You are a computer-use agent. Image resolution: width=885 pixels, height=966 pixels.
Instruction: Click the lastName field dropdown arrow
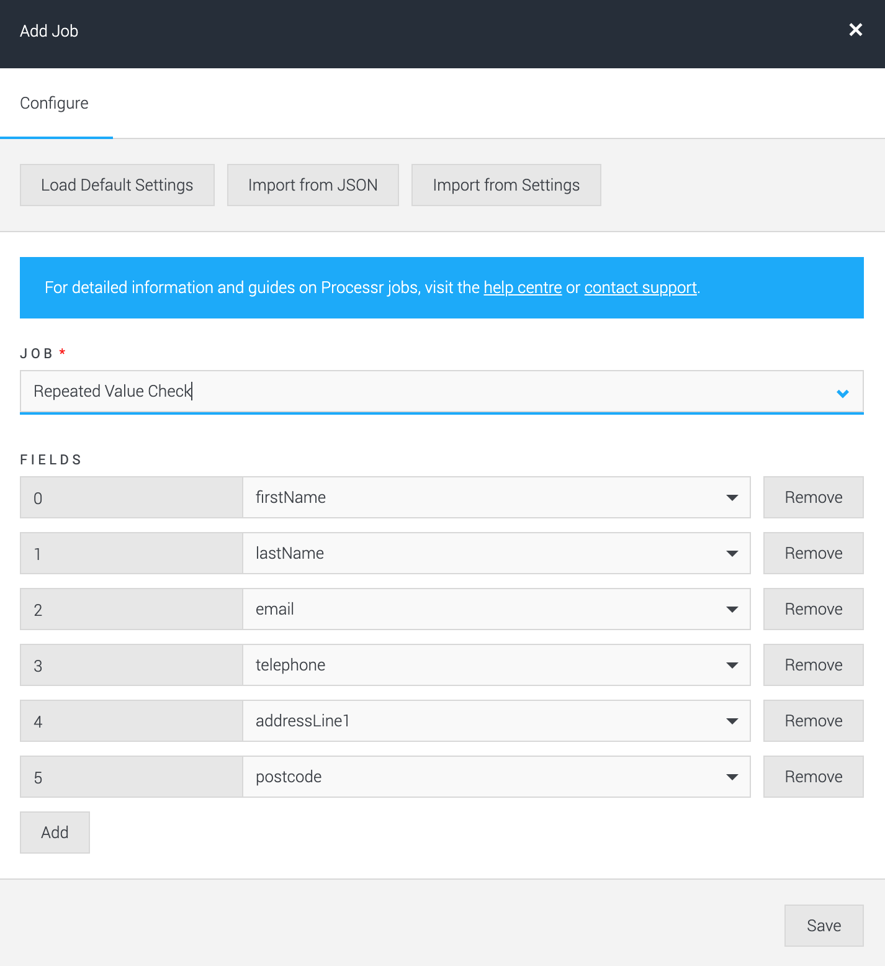click(733, 553)
